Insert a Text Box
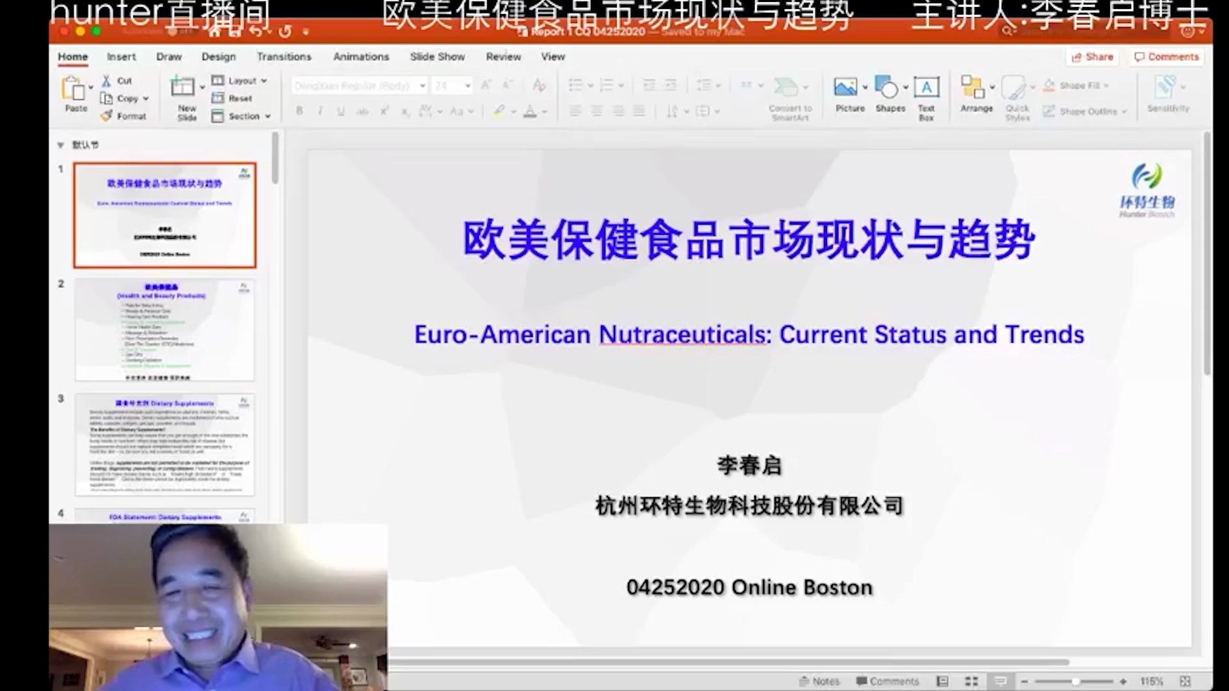 tap(926, 99)
